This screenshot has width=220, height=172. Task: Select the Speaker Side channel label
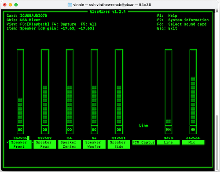119,144
